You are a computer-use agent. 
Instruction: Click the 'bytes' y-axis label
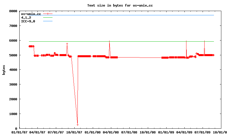[x=4, y=70]
